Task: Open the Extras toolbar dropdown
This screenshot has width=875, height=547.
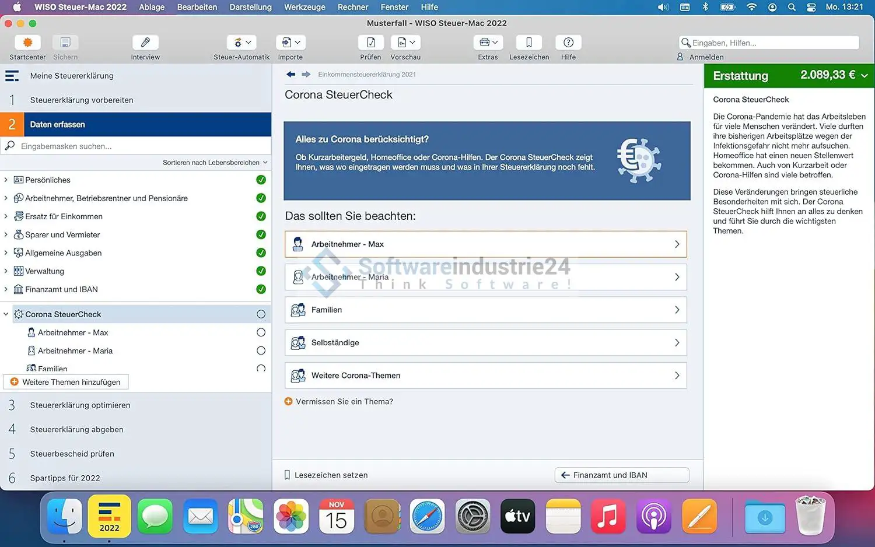Action: (x=488, y=43)
